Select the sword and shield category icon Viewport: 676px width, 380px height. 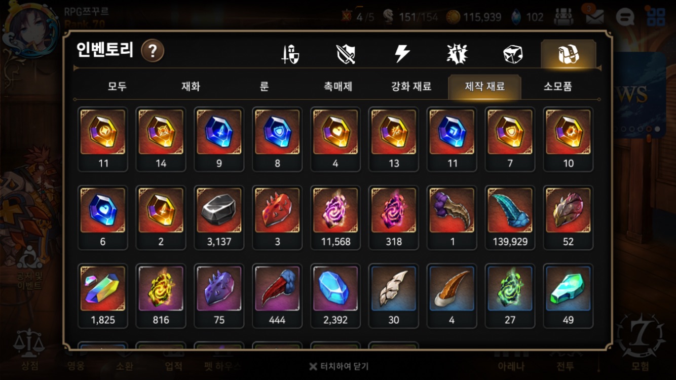pyautogui.click(x=291, y=54)
